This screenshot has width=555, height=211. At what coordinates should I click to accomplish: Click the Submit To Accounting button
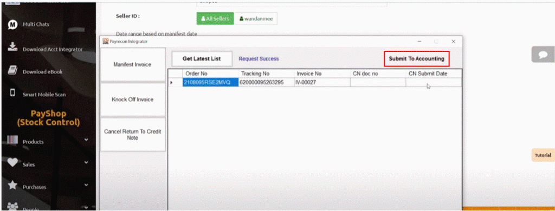pos(417,59)
